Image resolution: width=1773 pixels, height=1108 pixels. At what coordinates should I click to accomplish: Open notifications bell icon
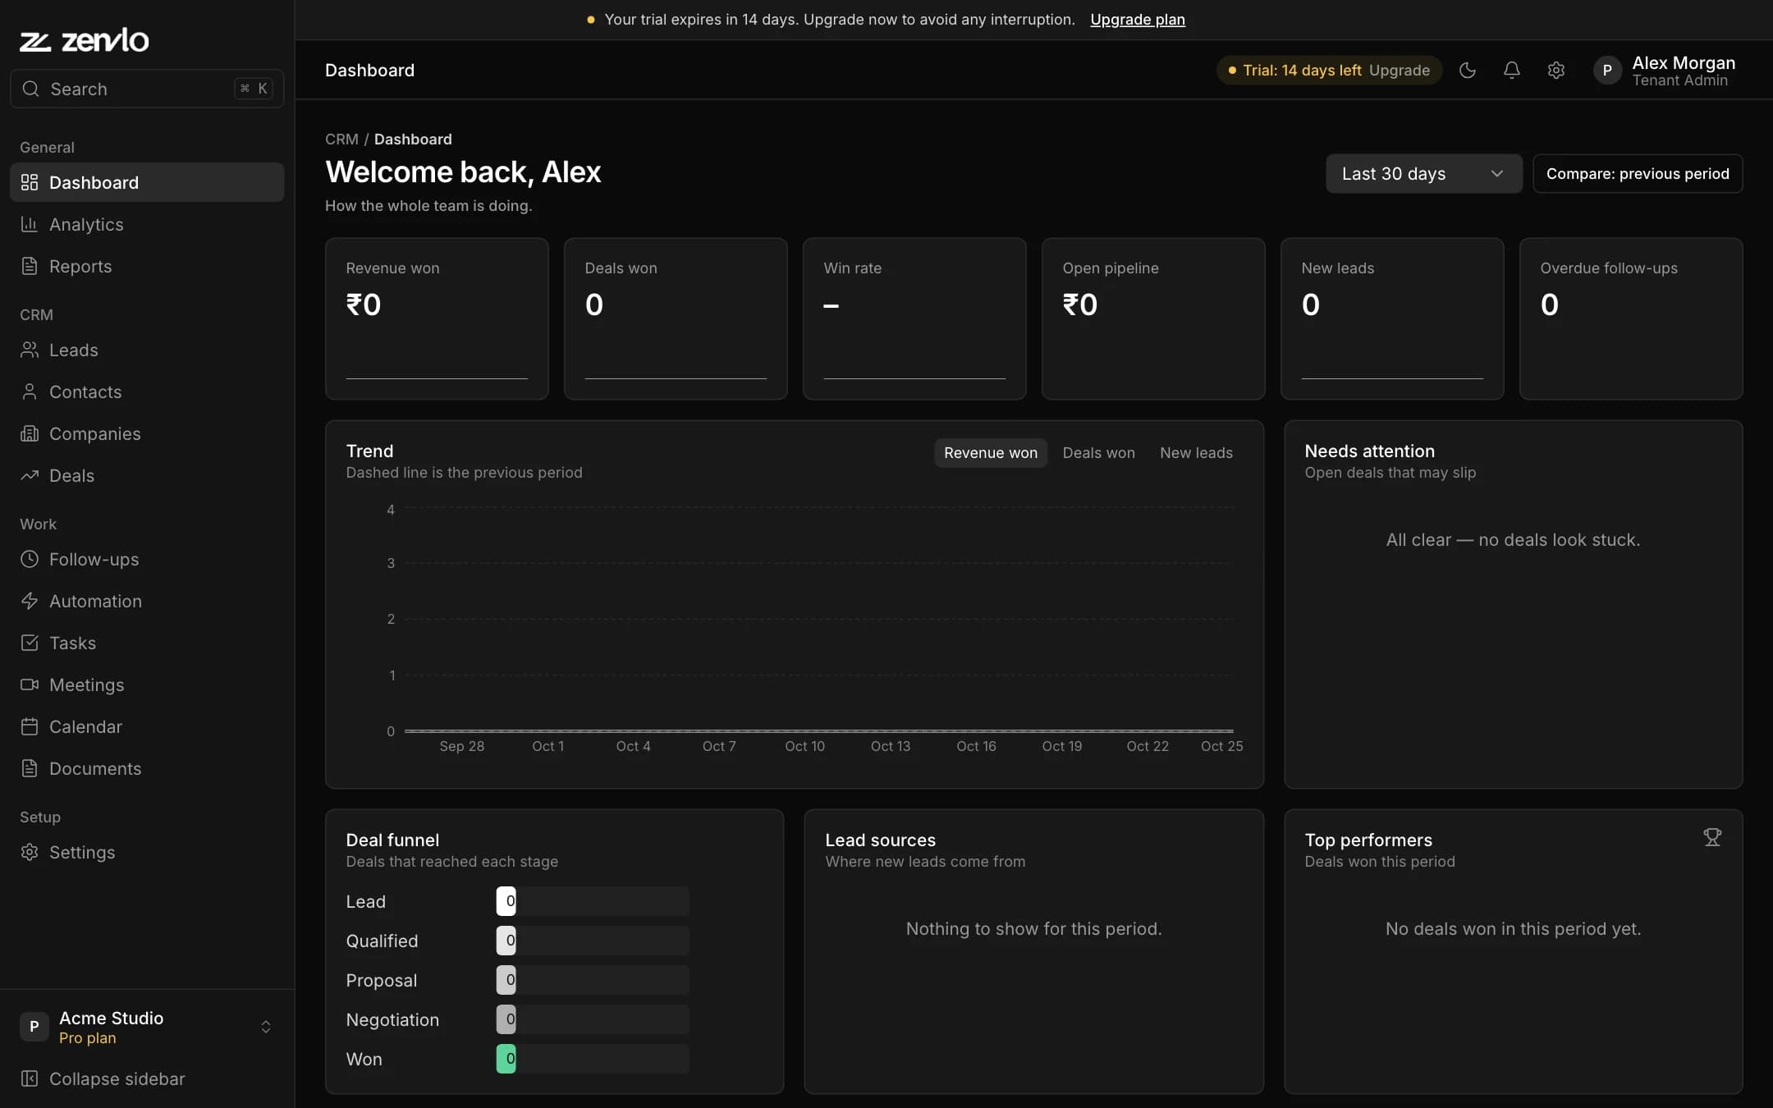click(1511, 71)
